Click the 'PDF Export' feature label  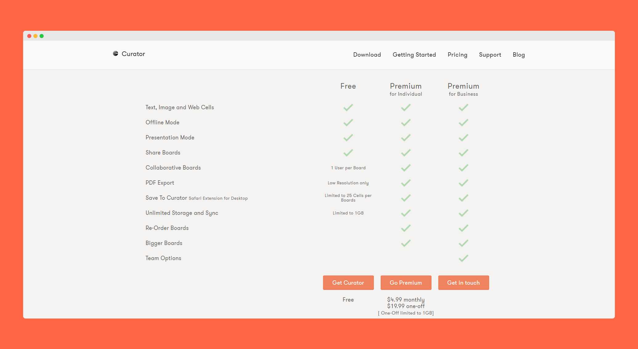point(160,183)
